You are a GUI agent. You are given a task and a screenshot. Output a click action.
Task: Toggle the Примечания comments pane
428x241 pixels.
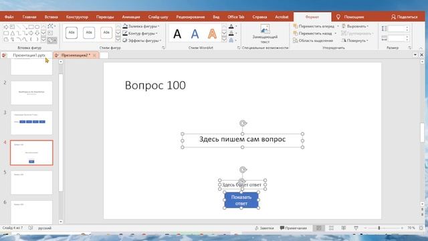[293, 228]
